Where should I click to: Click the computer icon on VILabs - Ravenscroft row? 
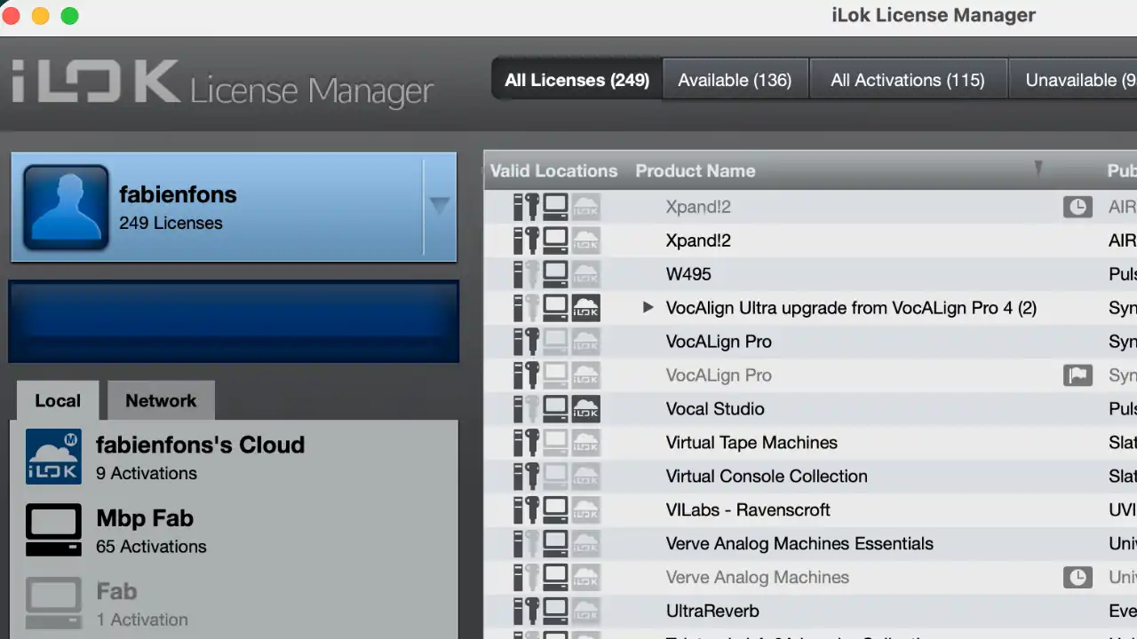[556, 510]
